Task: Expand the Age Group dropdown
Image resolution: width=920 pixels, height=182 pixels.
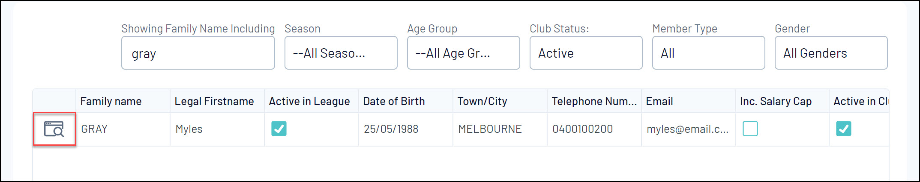Action: tap(463, 53)
